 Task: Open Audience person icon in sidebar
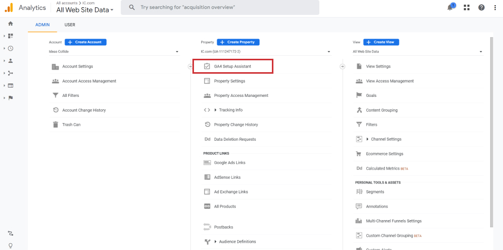[11, 61]
